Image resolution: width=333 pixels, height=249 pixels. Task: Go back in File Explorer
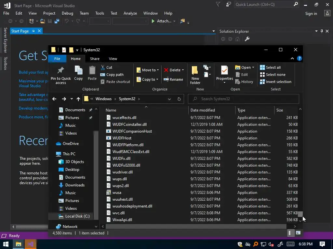(x=54, y=99)
